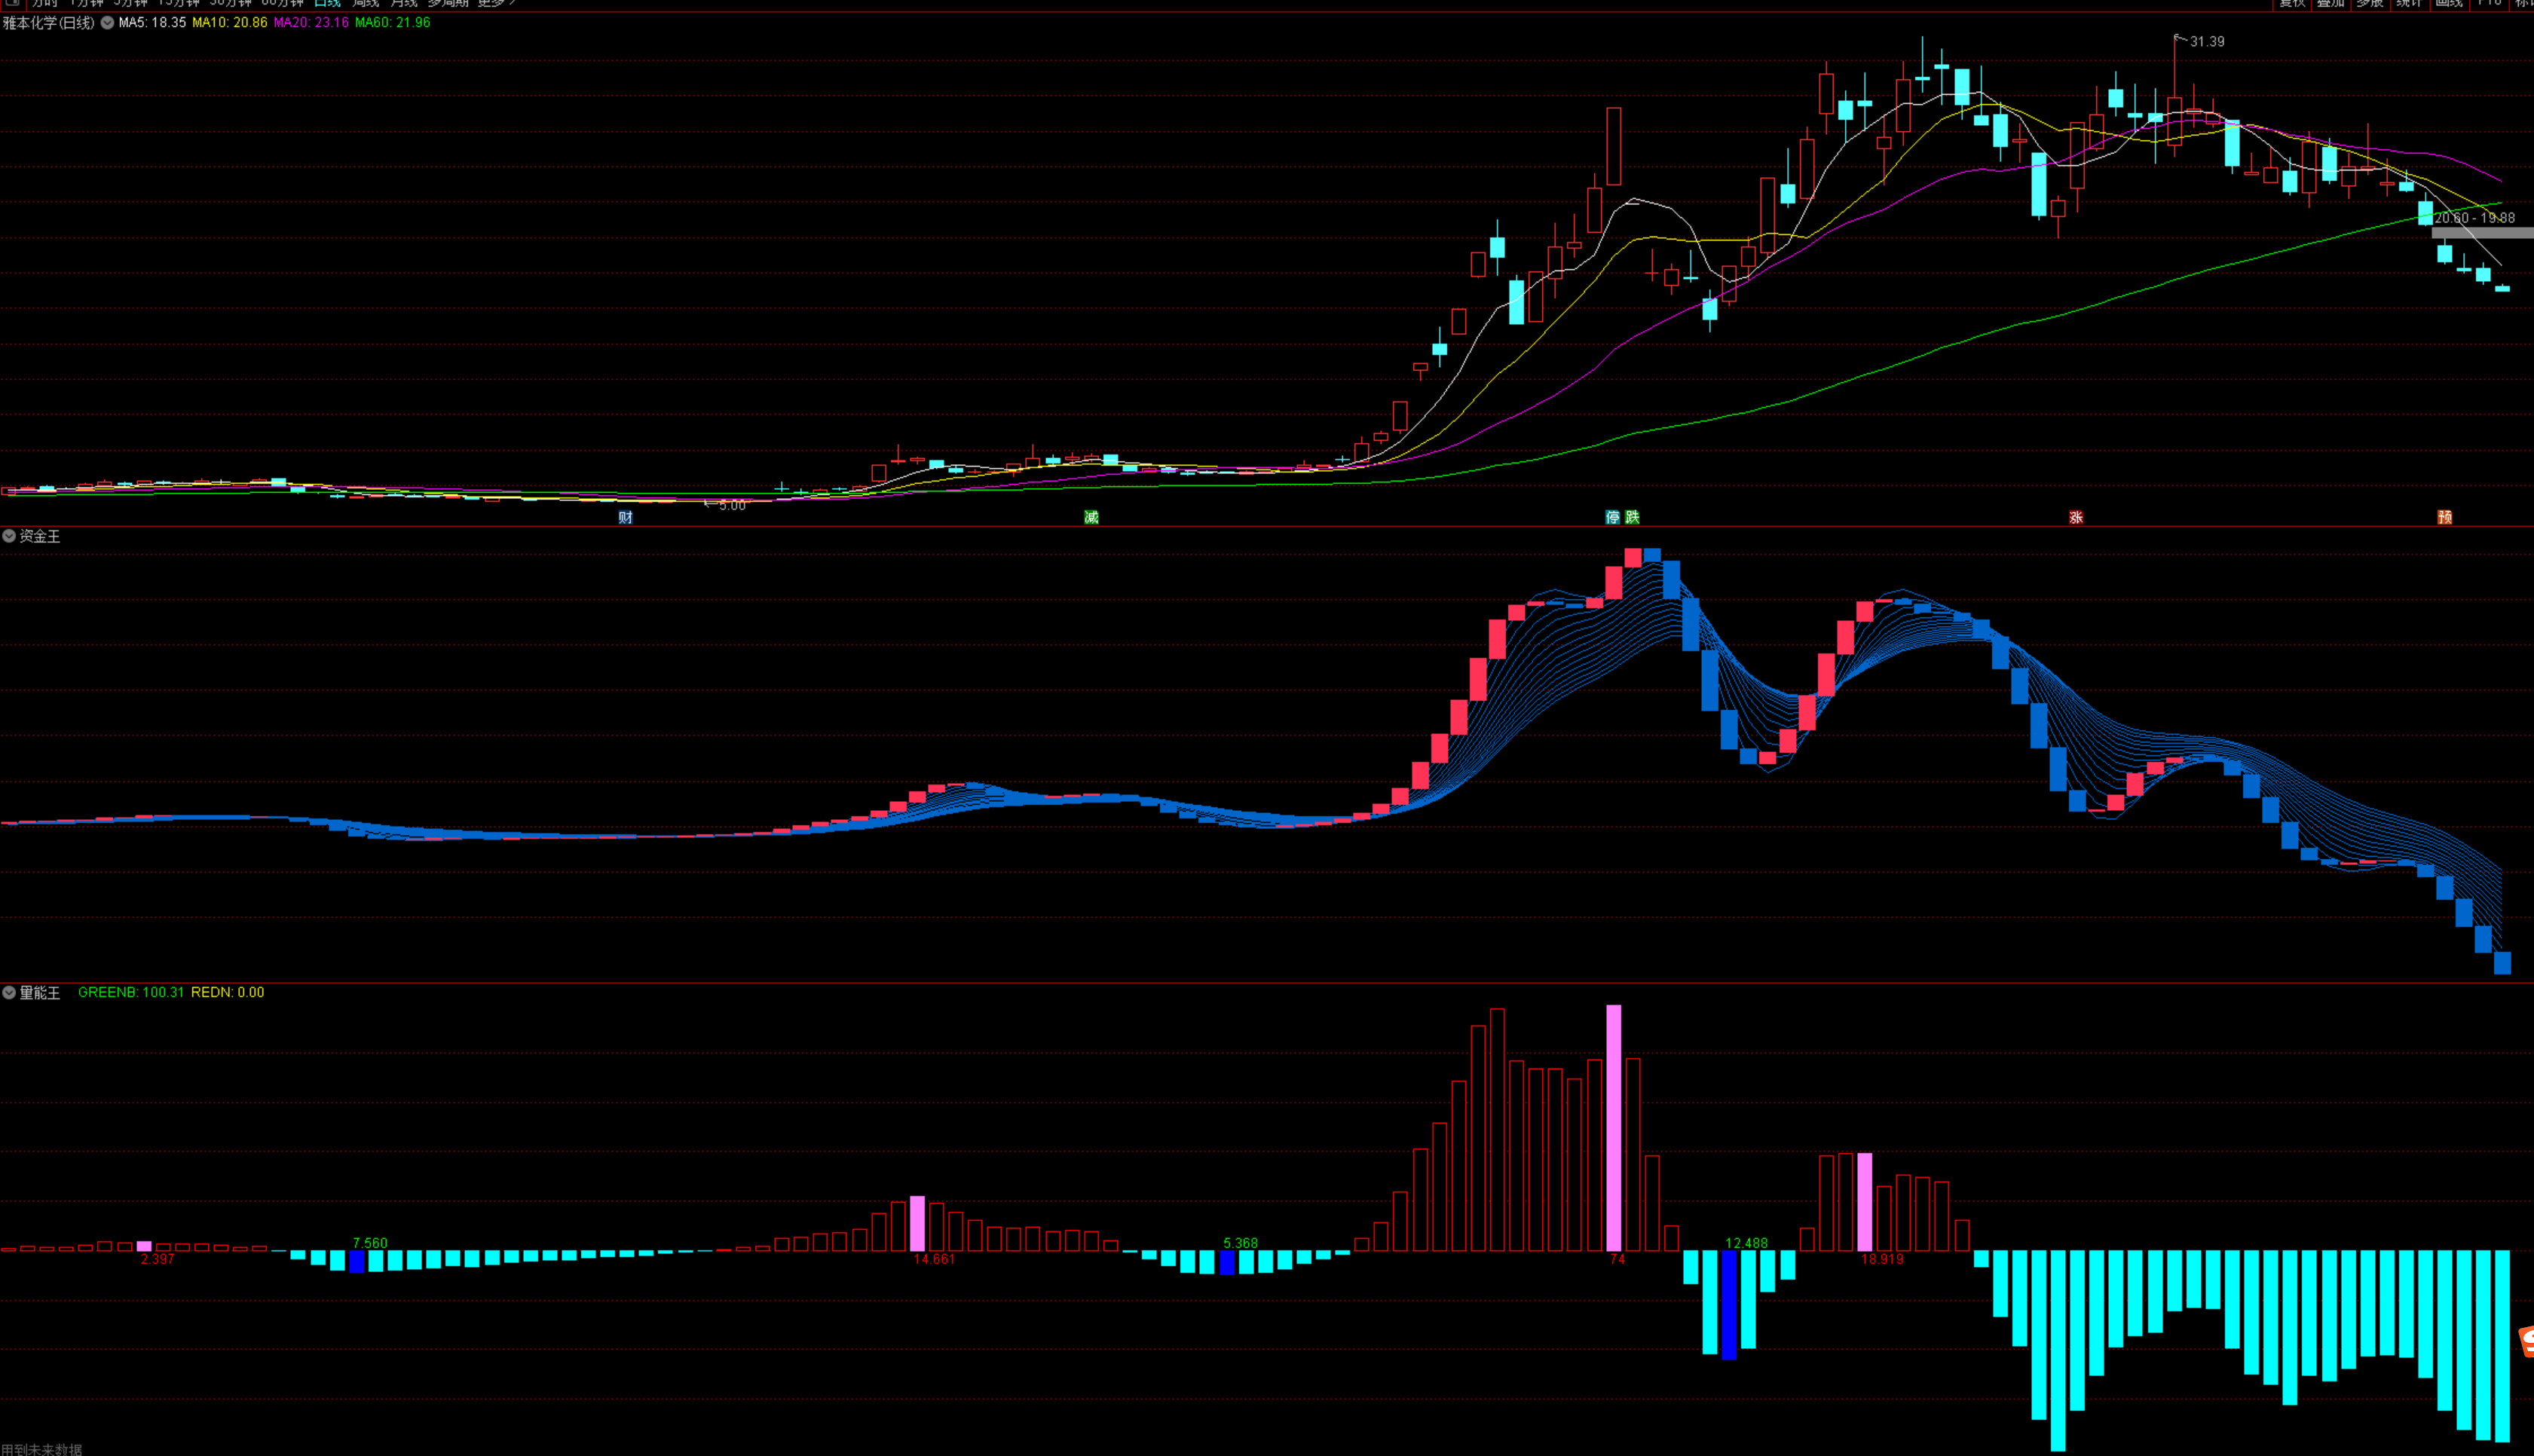
Task: Click the 预 event marker icon
Action: pyautogui.click(x=2444, y=517)
